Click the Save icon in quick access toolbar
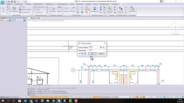The image size is (184, 103). 12,2
